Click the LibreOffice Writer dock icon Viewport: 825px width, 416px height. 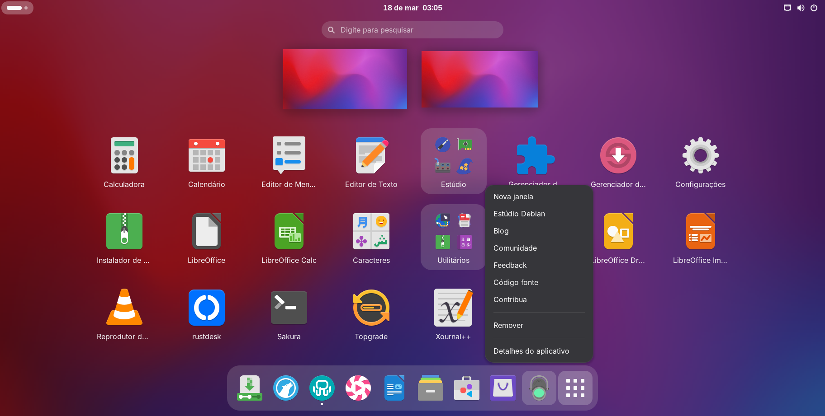tap(394, 388)
